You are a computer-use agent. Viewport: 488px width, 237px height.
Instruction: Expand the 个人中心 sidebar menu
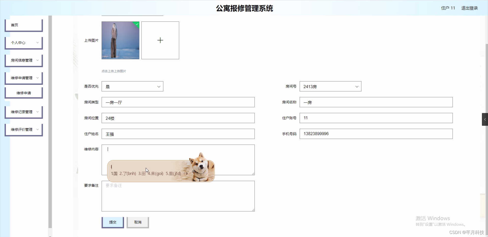[23, 43]
